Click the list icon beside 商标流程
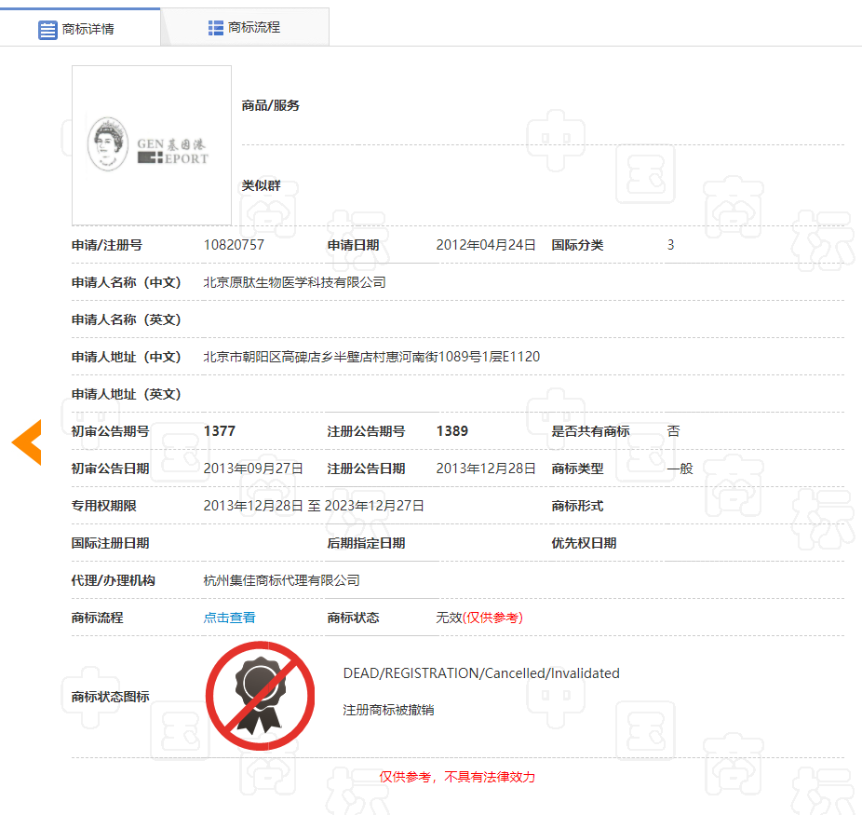Viewport: 862px width, 815px height. 216,28
